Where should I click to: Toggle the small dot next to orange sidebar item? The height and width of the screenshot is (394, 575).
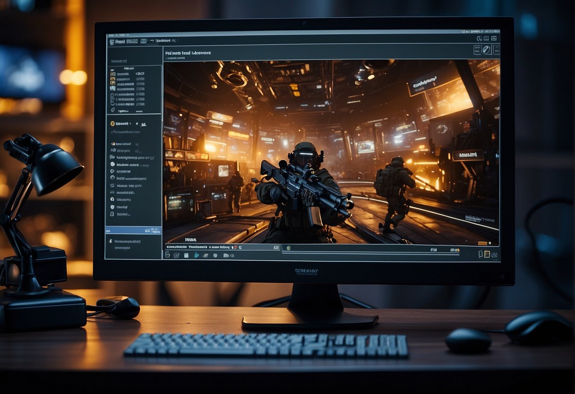[x=137, y=124]
